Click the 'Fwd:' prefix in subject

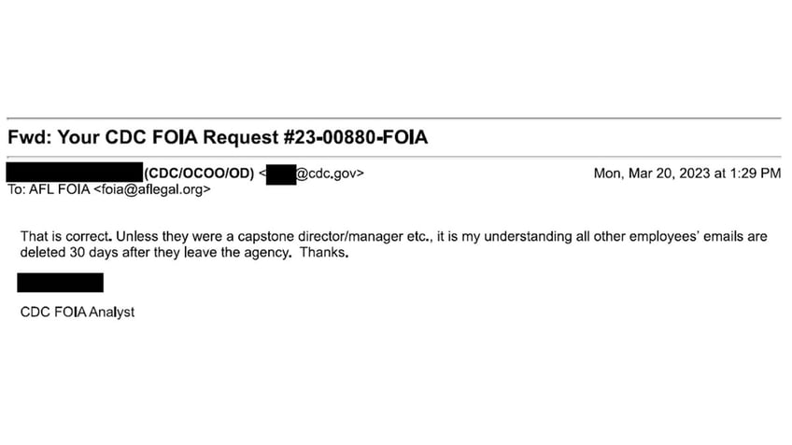pyautogui.click(x=30, y=137)
